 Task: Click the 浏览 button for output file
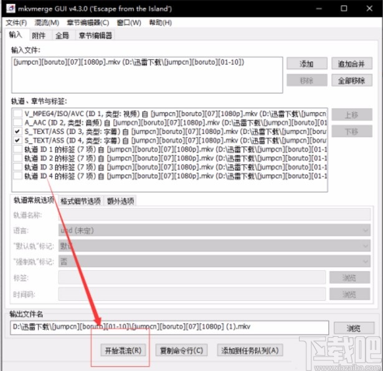point(354,328)
